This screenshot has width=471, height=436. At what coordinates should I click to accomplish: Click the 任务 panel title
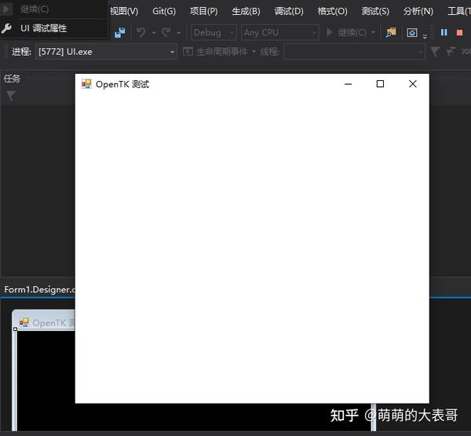pos(12,79)
